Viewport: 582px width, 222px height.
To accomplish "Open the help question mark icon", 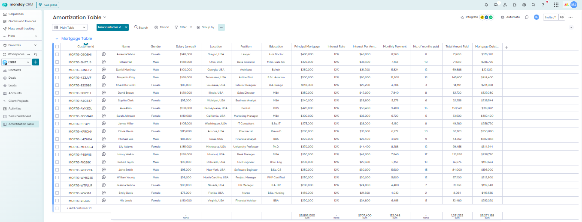I will [x=543, y=5].
